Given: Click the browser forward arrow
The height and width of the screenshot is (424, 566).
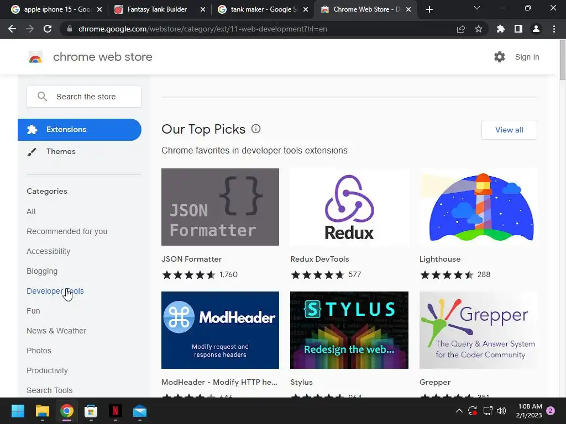Looking at the screenshot, I should (x=30, y=29).
